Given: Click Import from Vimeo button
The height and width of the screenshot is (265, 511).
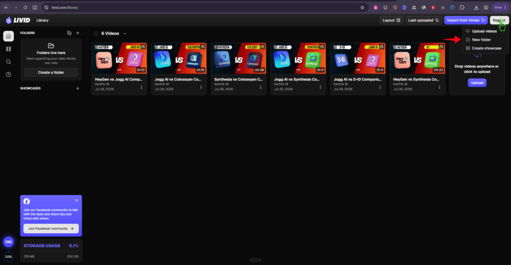Looking at the screenshot, I should (466, 20).
